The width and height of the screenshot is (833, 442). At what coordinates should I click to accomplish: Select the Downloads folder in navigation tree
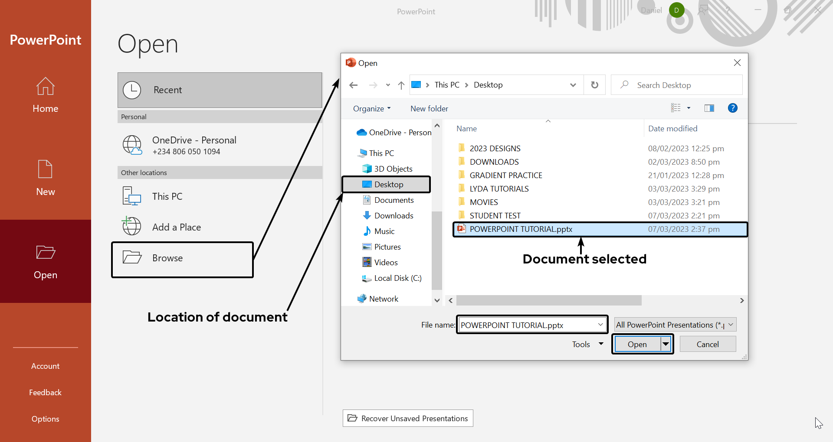393,215
